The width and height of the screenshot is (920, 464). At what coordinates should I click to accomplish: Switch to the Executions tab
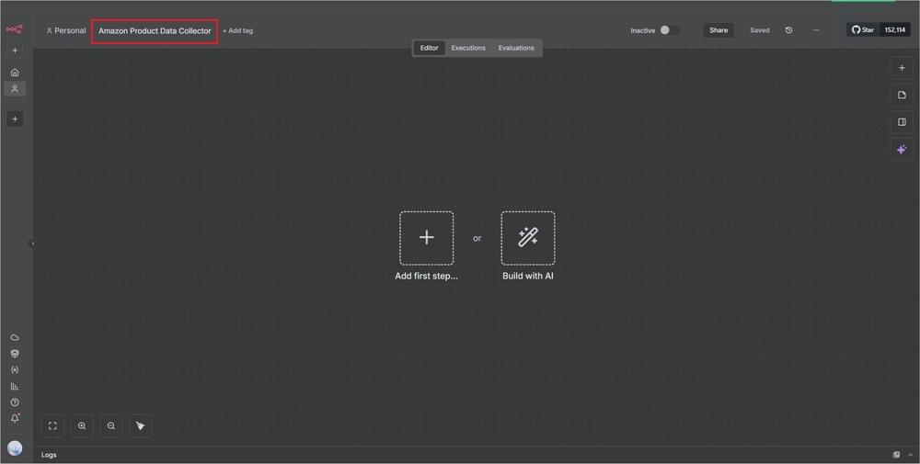(468, 48)
